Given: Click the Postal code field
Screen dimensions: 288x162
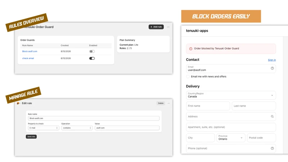Looking at the screenshot, I should pos(262,138).
